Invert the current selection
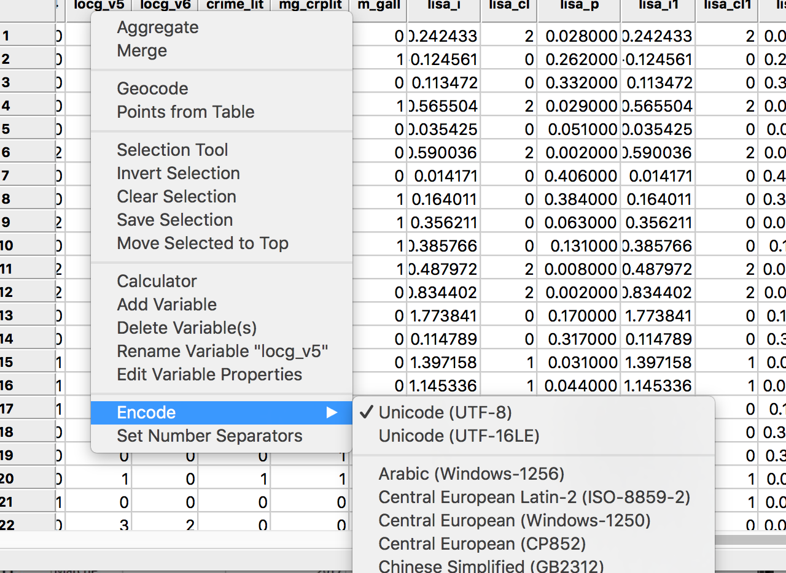This screenshot has height=573, width=786. tap(178, 173)
